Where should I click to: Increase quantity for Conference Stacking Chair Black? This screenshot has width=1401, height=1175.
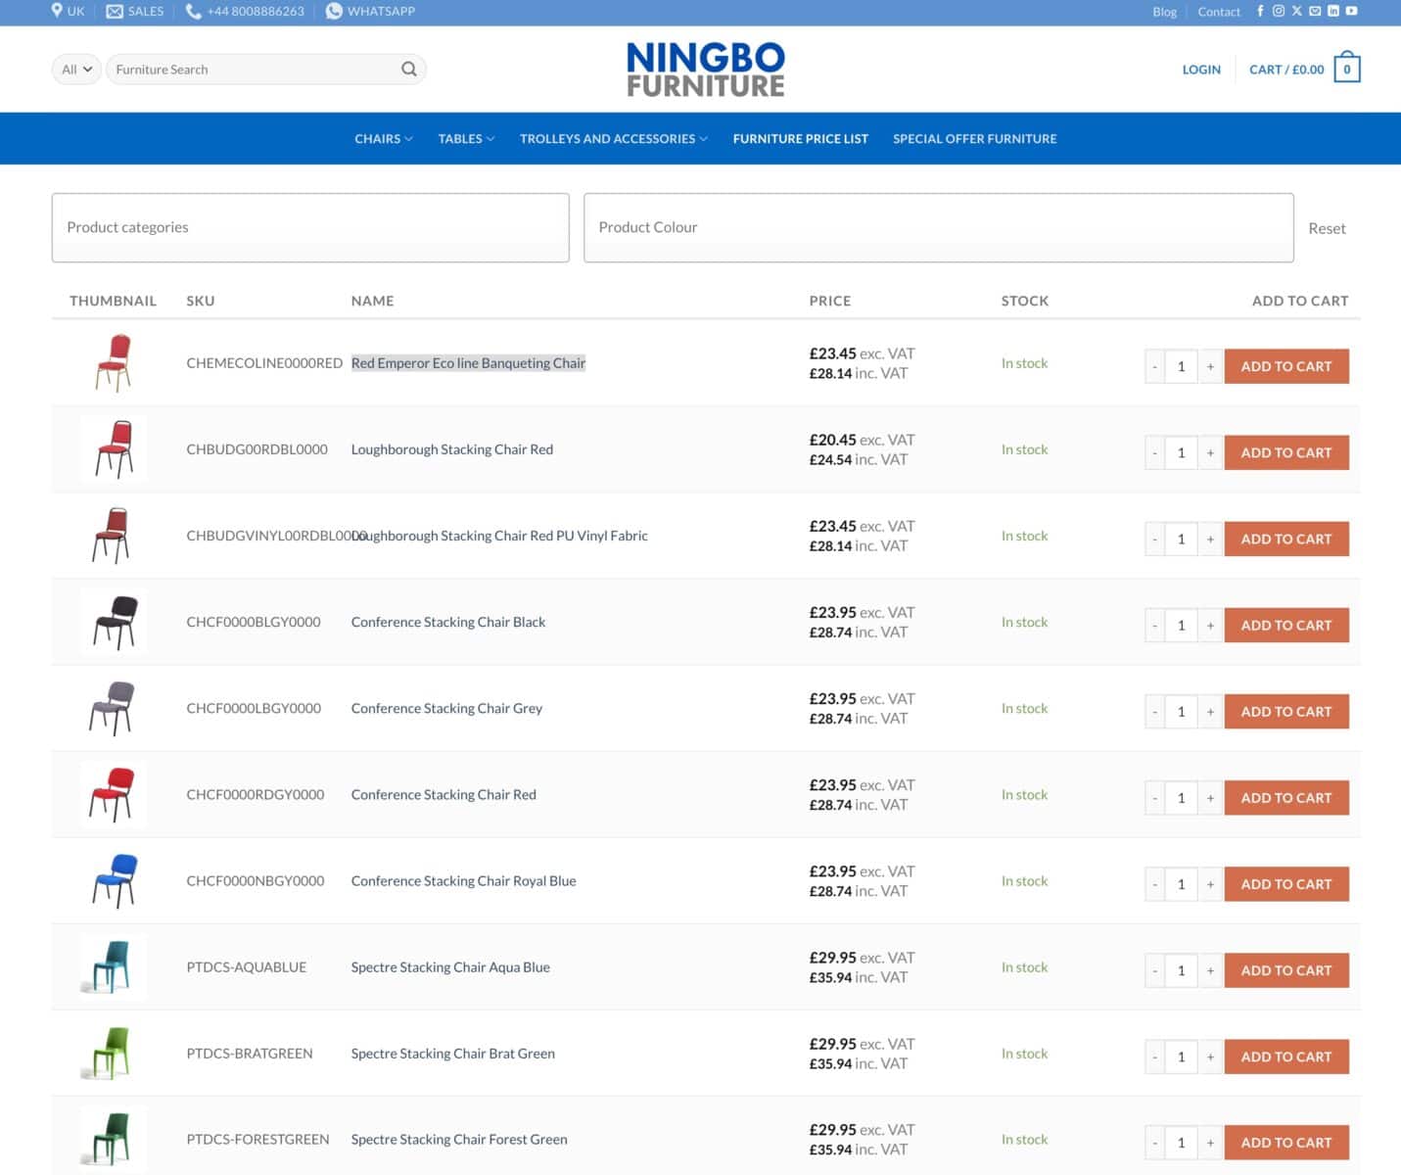[1210, 625]
